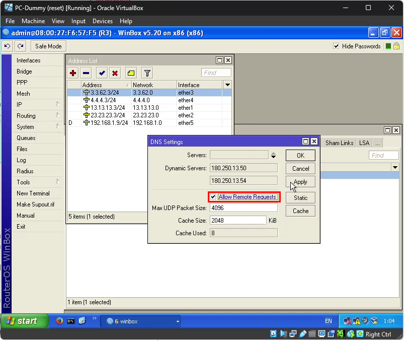The height and width of the screenshot is (341, 404).
Task: Click address icon of 23.23.23.3/24 row
Action: [x=87, y=115]
